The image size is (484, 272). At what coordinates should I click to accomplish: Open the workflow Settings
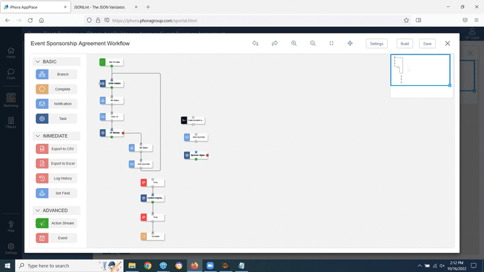pos(377,43)
